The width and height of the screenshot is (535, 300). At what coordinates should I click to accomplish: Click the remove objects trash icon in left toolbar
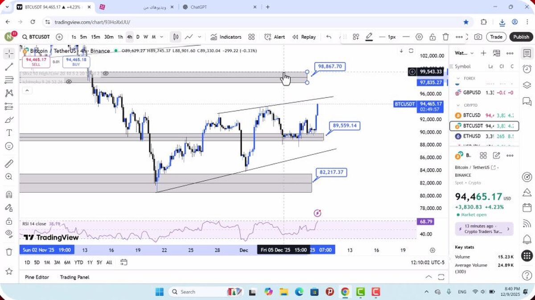9,252
